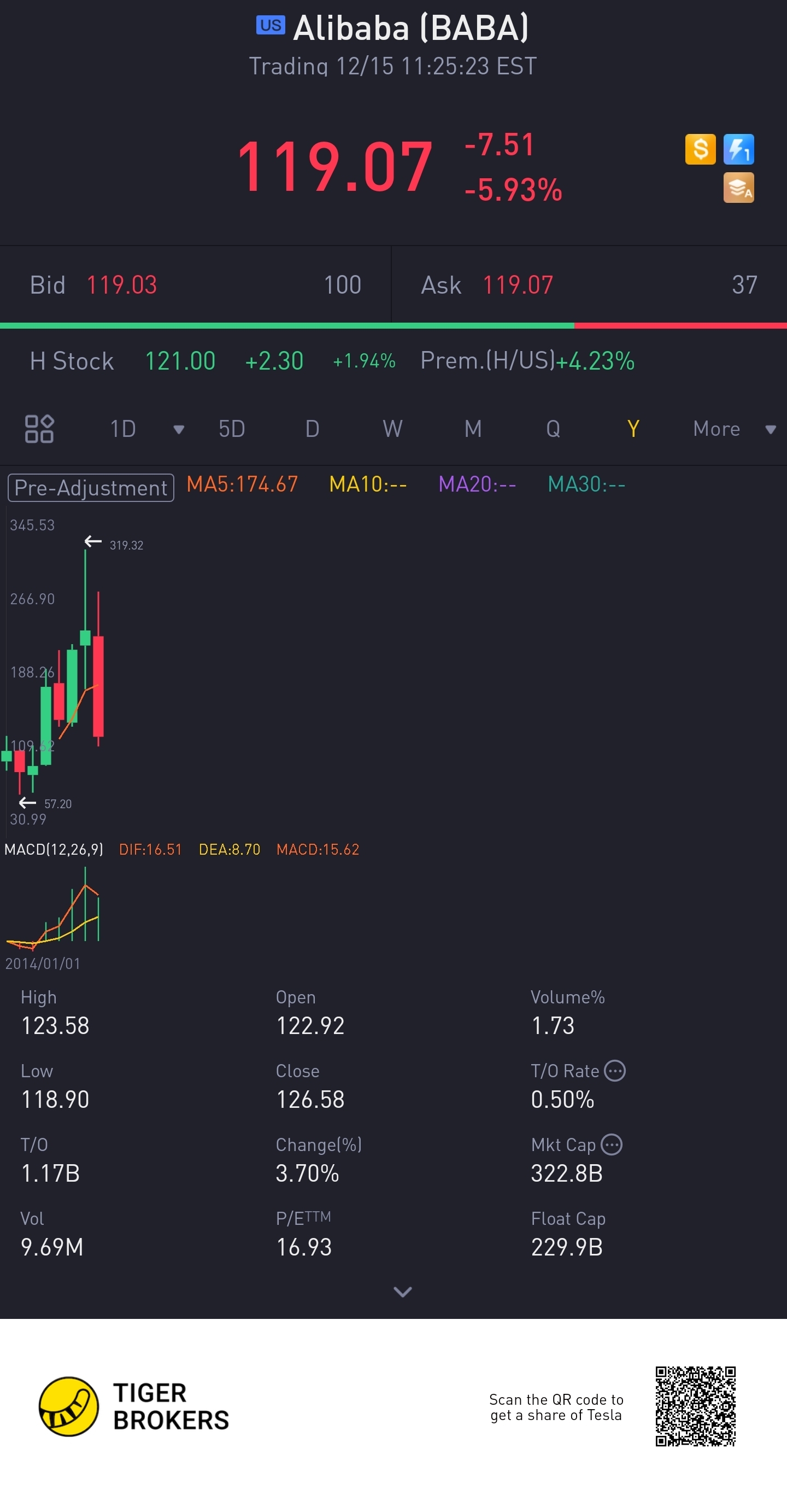Viewport: 787px width, 1495px height.
Task: Tap the DIF:16.51 reading
Action: coord(151,850)
